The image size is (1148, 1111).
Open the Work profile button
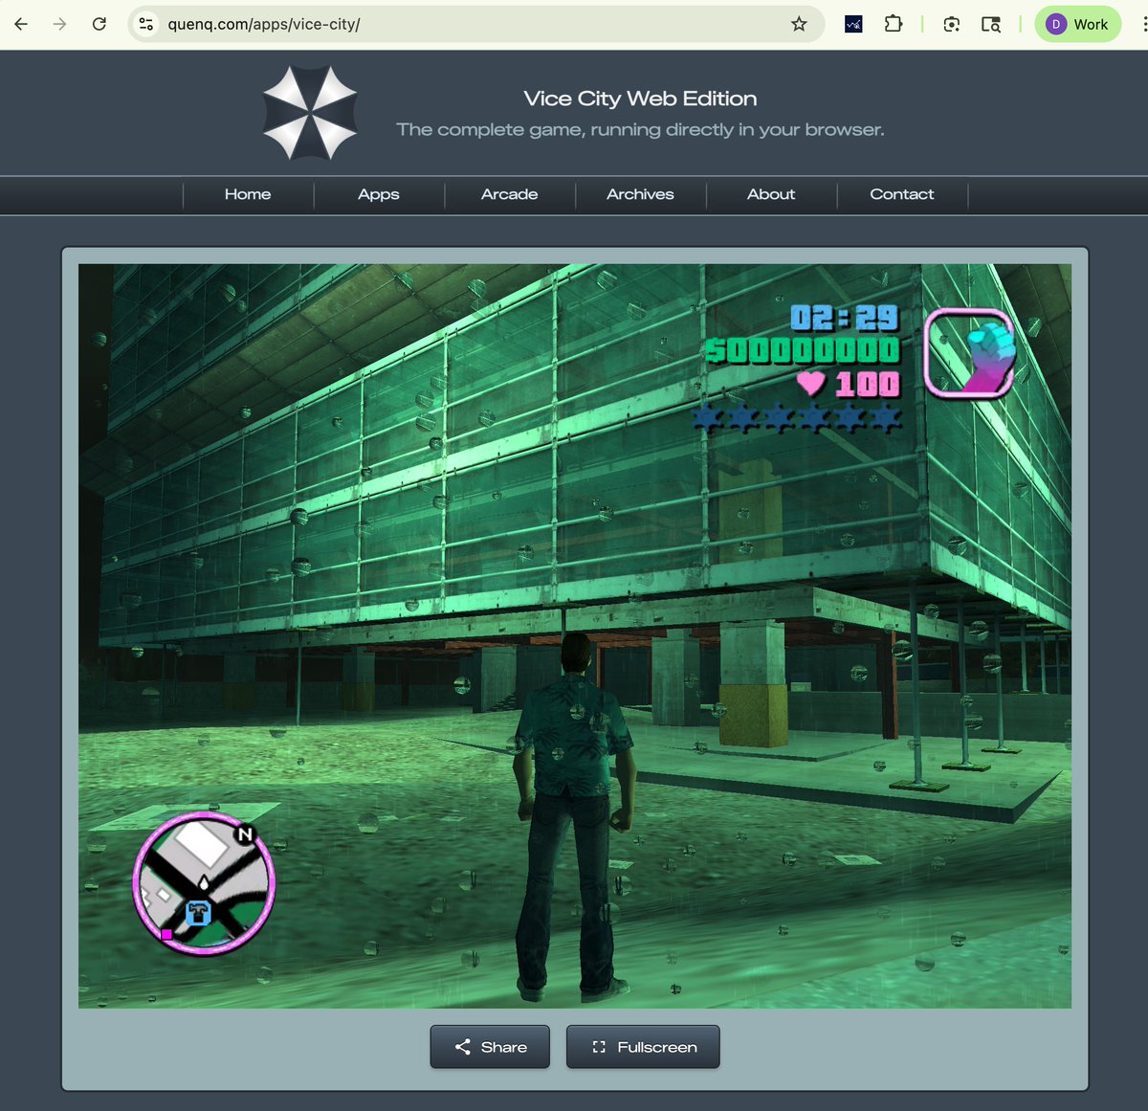[1077, 24]
